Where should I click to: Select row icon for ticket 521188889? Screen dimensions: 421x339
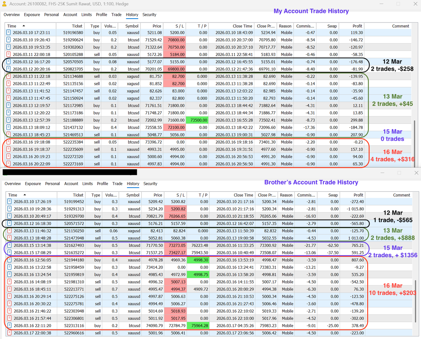[9, 120]
